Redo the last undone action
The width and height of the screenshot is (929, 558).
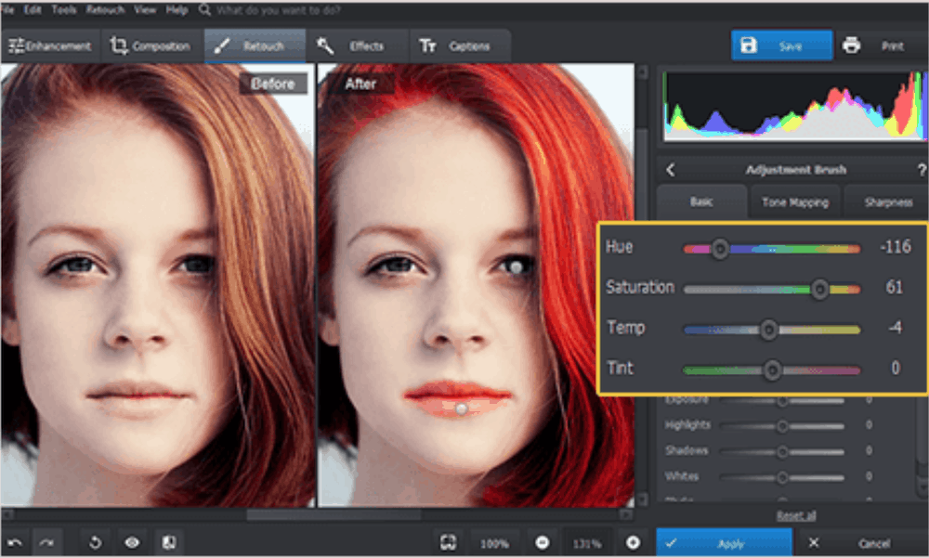pyautogui.click(x=46, y=542)
